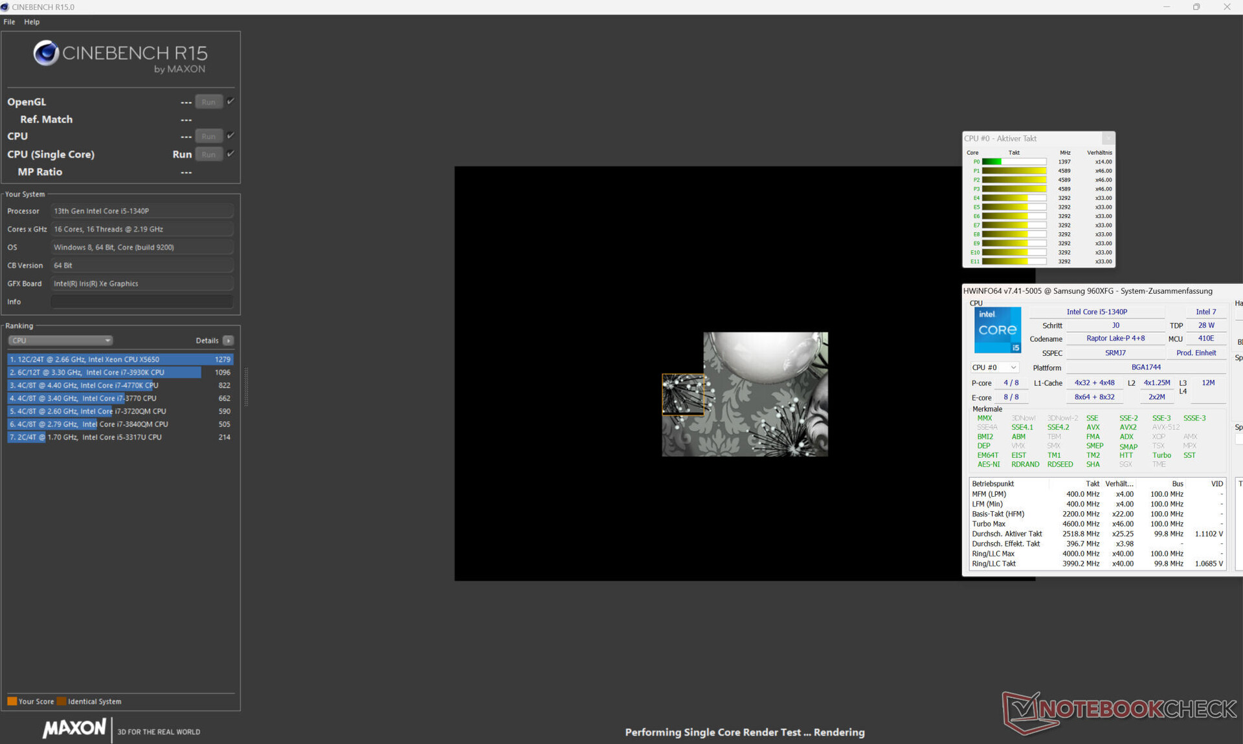
Task: Select the Intel Xeon CPU X5650 ranking row
Action: (120, 359)
